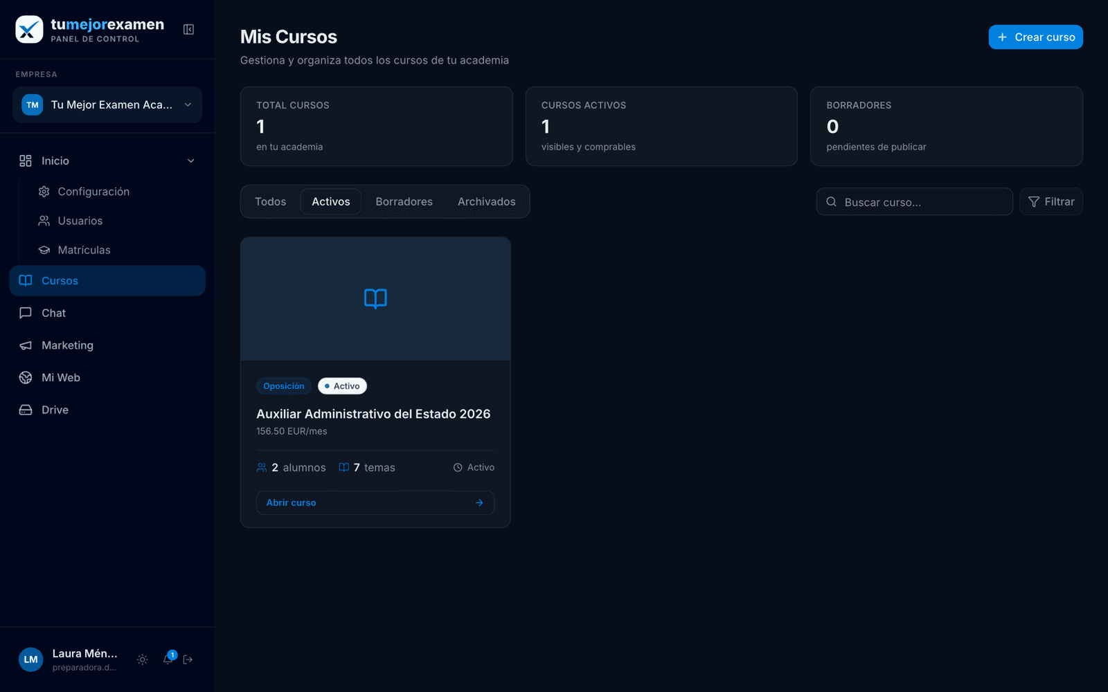This screenshot has height=692, width=1108.
Task: Click the LM user avatar
Action: (30, 659)
